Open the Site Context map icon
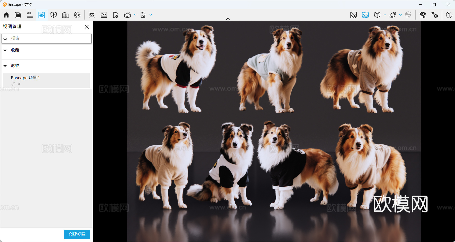Screen dimensions: 455x242 353,15
